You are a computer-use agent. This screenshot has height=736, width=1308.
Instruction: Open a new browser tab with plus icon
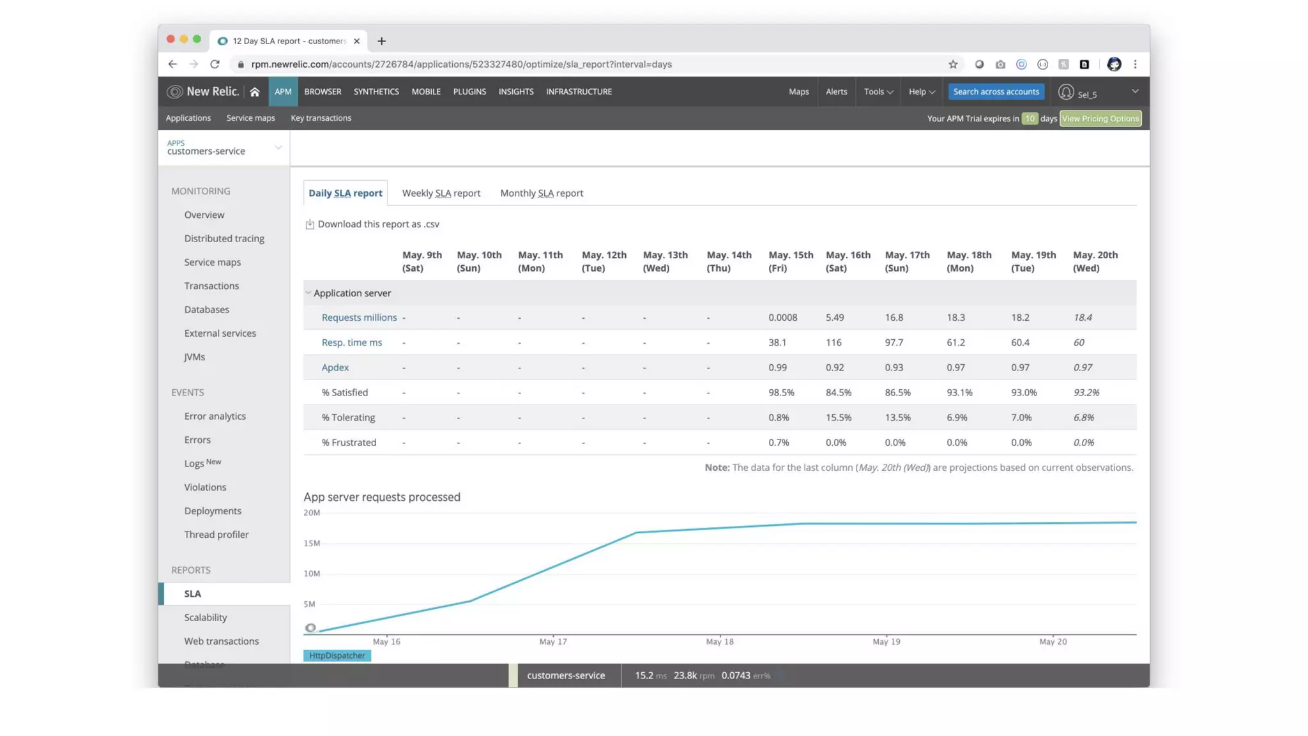tap(381, 41)
